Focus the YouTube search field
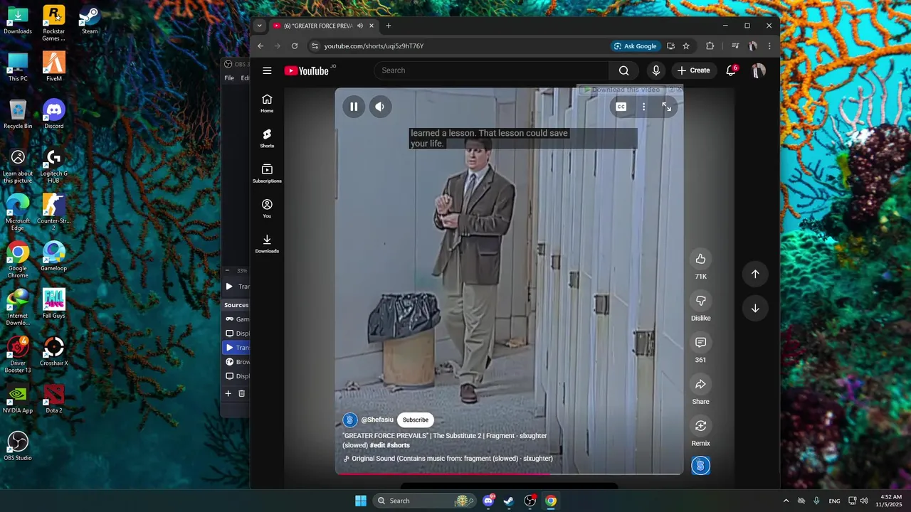This screenshot has height=512, width=911. tap(491, 70)
